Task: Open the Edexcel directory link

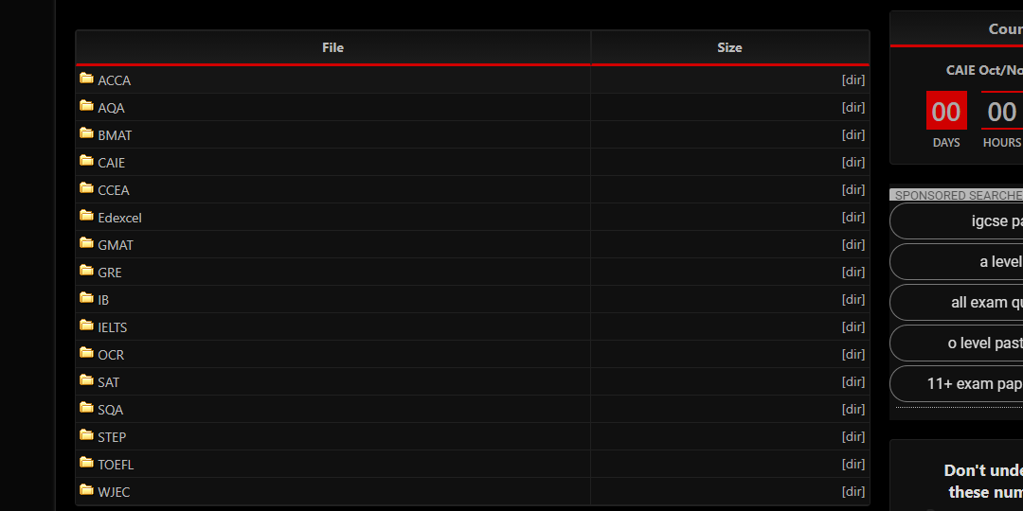Action: click(119, 218)
